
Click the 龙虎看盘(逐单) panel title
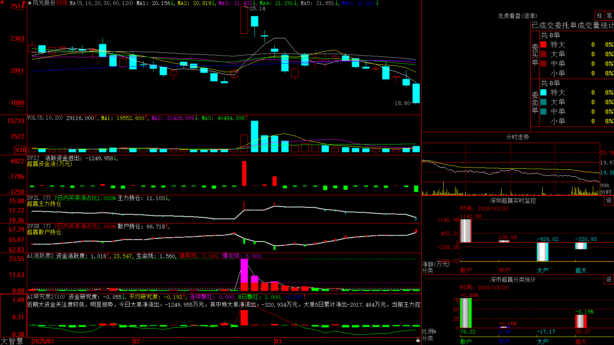coord(518,16)
